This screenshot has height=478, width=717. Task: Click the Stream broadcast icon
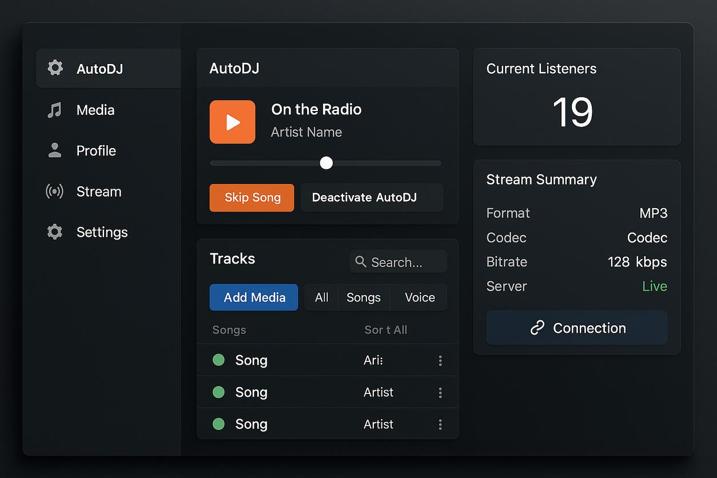pos(54,192)
